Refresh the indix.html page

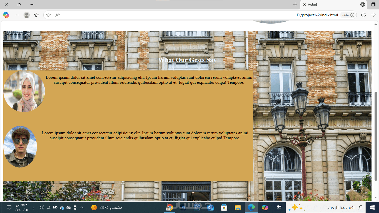pyautogui.click(x=363, y=15)
